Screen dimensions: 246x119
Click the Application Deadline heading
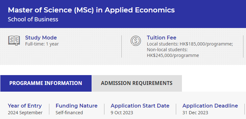210,106
